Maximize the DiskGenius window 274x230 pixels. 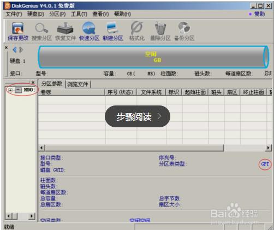point(261,6)
